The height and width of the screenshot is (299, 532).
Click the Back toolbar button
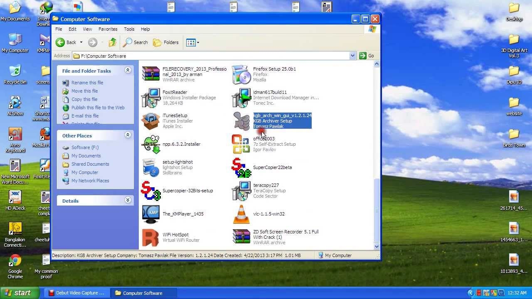coord(66,42)
